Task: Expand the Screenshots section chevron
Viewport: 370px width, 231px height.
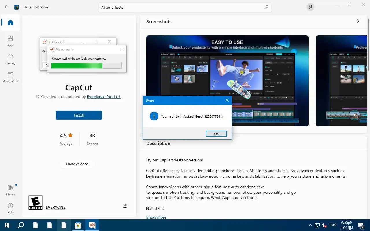Action: point(358,21)
